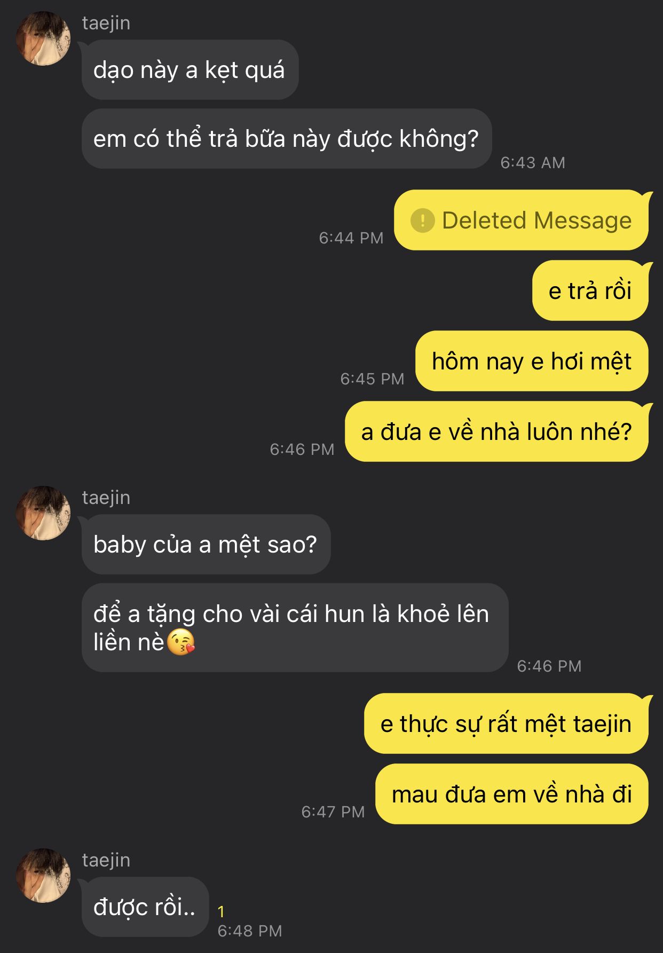
Task: Select 'e thực sự rất mệt taejin' bubble
Action: [506, 723]
